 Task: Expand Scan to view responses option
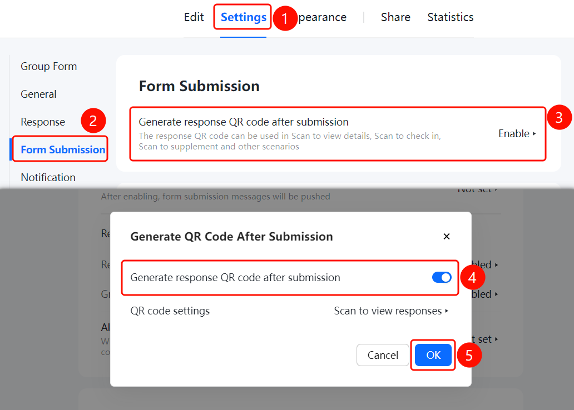391,311
